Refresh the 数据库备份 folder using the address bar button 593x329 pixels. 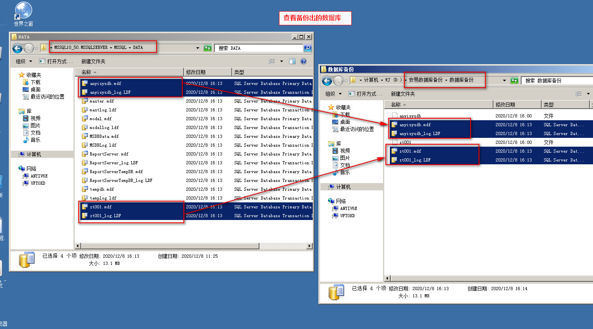(514, 81)
